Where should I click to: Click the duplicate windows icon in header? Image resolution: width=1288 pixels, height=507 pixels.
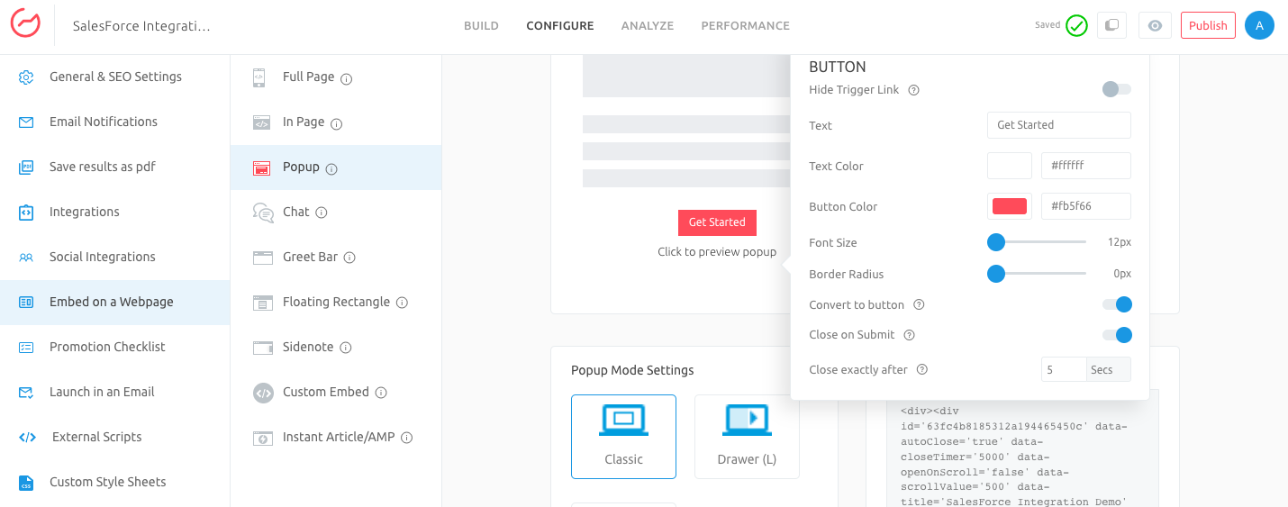click(1111, 25)
